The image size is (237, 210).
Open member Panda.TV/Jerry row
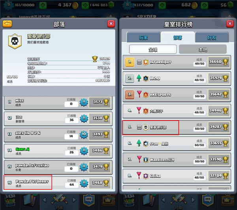coord(58,183)
